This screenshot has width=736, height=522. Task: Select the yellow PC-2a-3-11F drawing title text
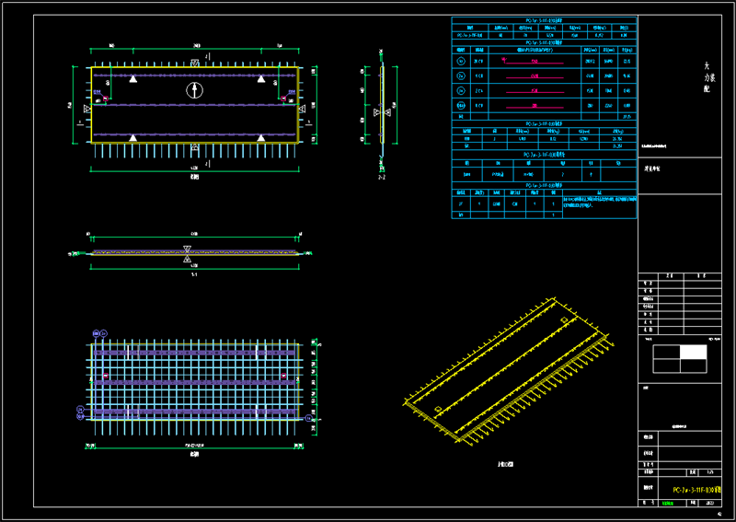tap(696, 490)
